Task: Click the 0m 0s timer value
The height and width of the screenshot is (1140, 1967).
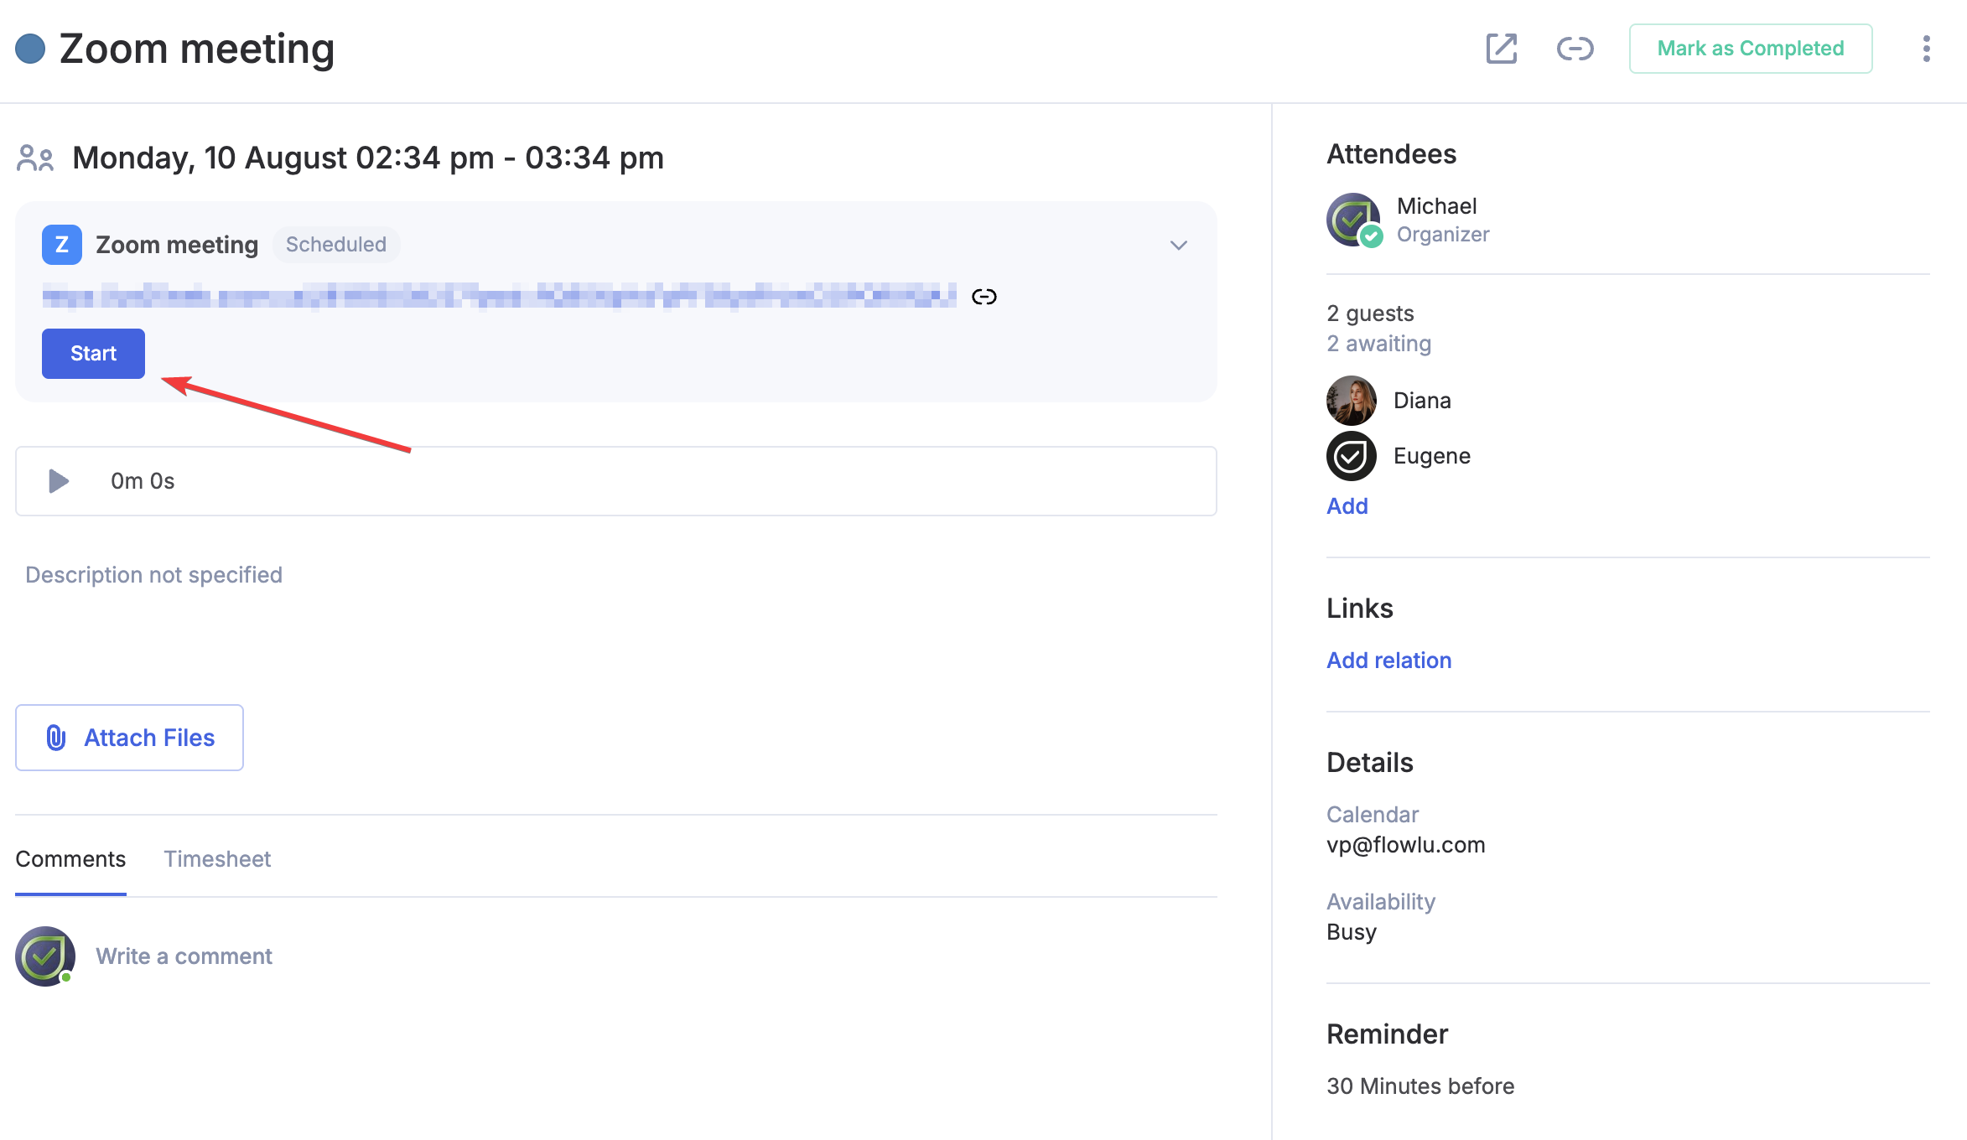Action: (143, 481)
